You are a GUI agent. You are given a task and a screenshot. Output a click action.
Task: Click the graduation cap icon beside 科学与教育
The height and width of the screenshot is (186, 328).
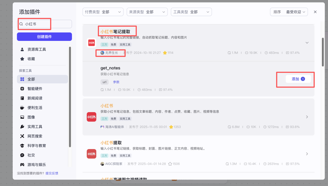pyautogui.click(x=22, y=146)
